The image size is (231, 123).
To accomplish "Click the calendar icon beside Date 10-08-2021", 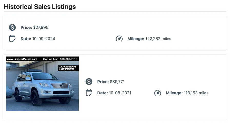I will [x=89, y=93].
